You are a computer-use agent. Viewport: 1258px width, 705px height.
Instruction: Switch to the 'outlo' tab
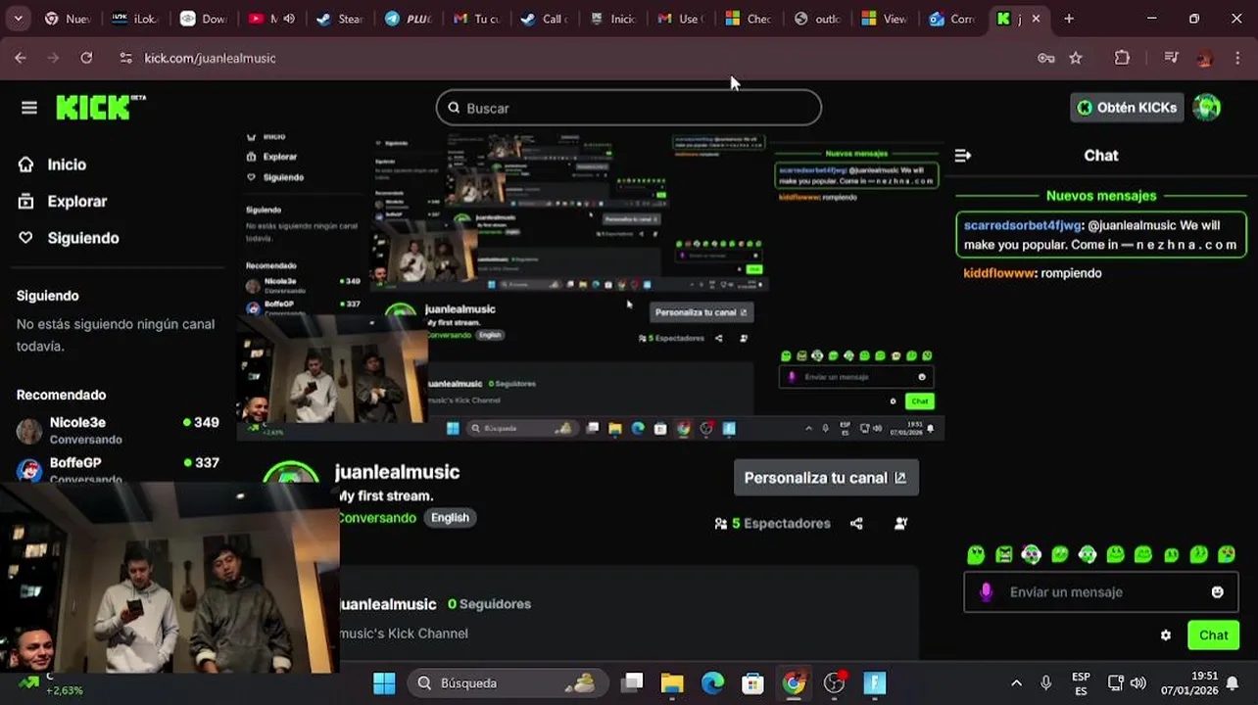[817, 19]
